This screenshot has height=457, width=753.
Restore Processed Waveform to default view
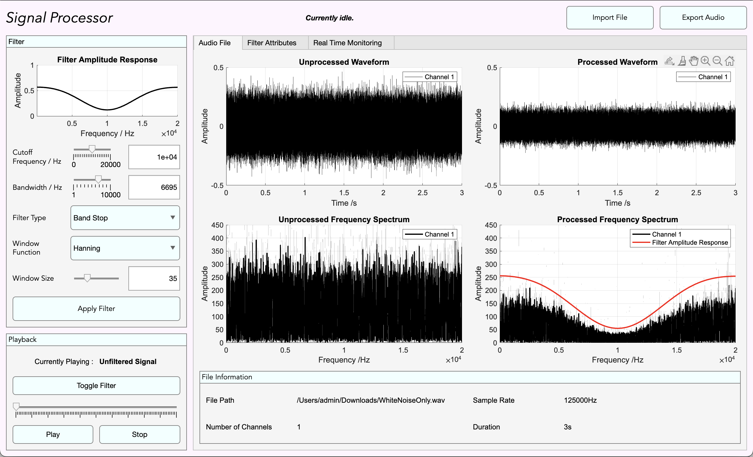[730, 61]
